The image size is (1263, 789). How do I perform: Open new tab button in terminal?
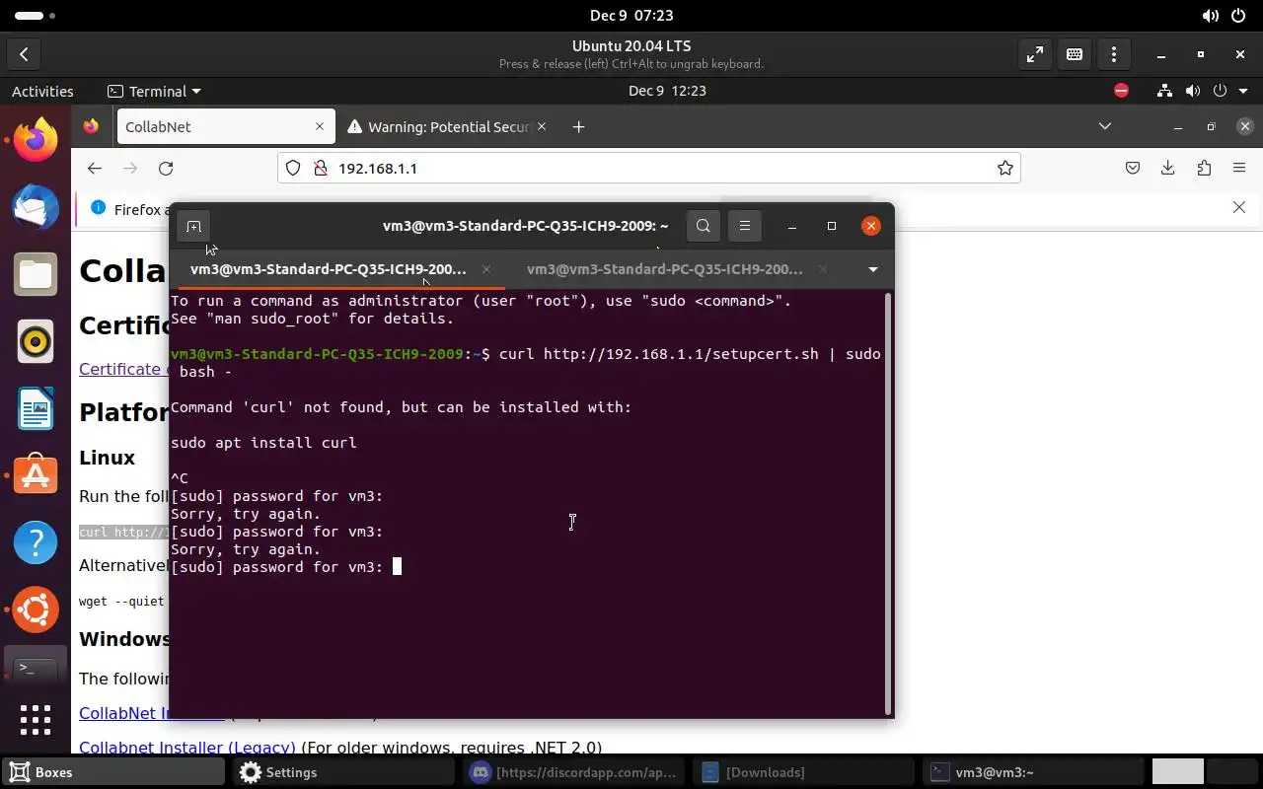tap(194, 226)
